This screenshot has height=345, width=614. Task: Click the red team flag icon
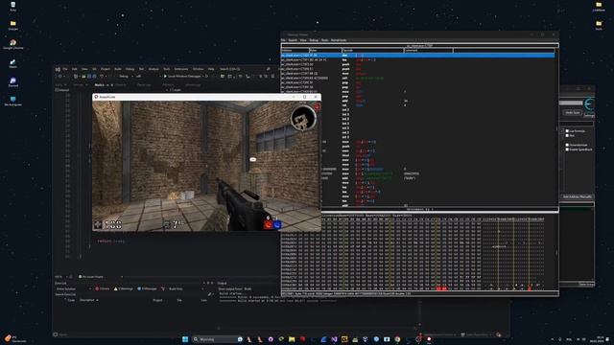[x=268, y=224]
